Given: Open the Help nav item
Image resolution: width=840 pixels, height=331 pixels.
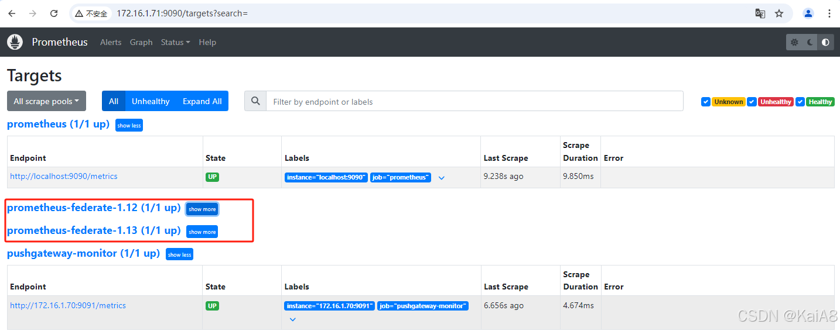Looking at the screenshot, I should [x=207, y=42].
